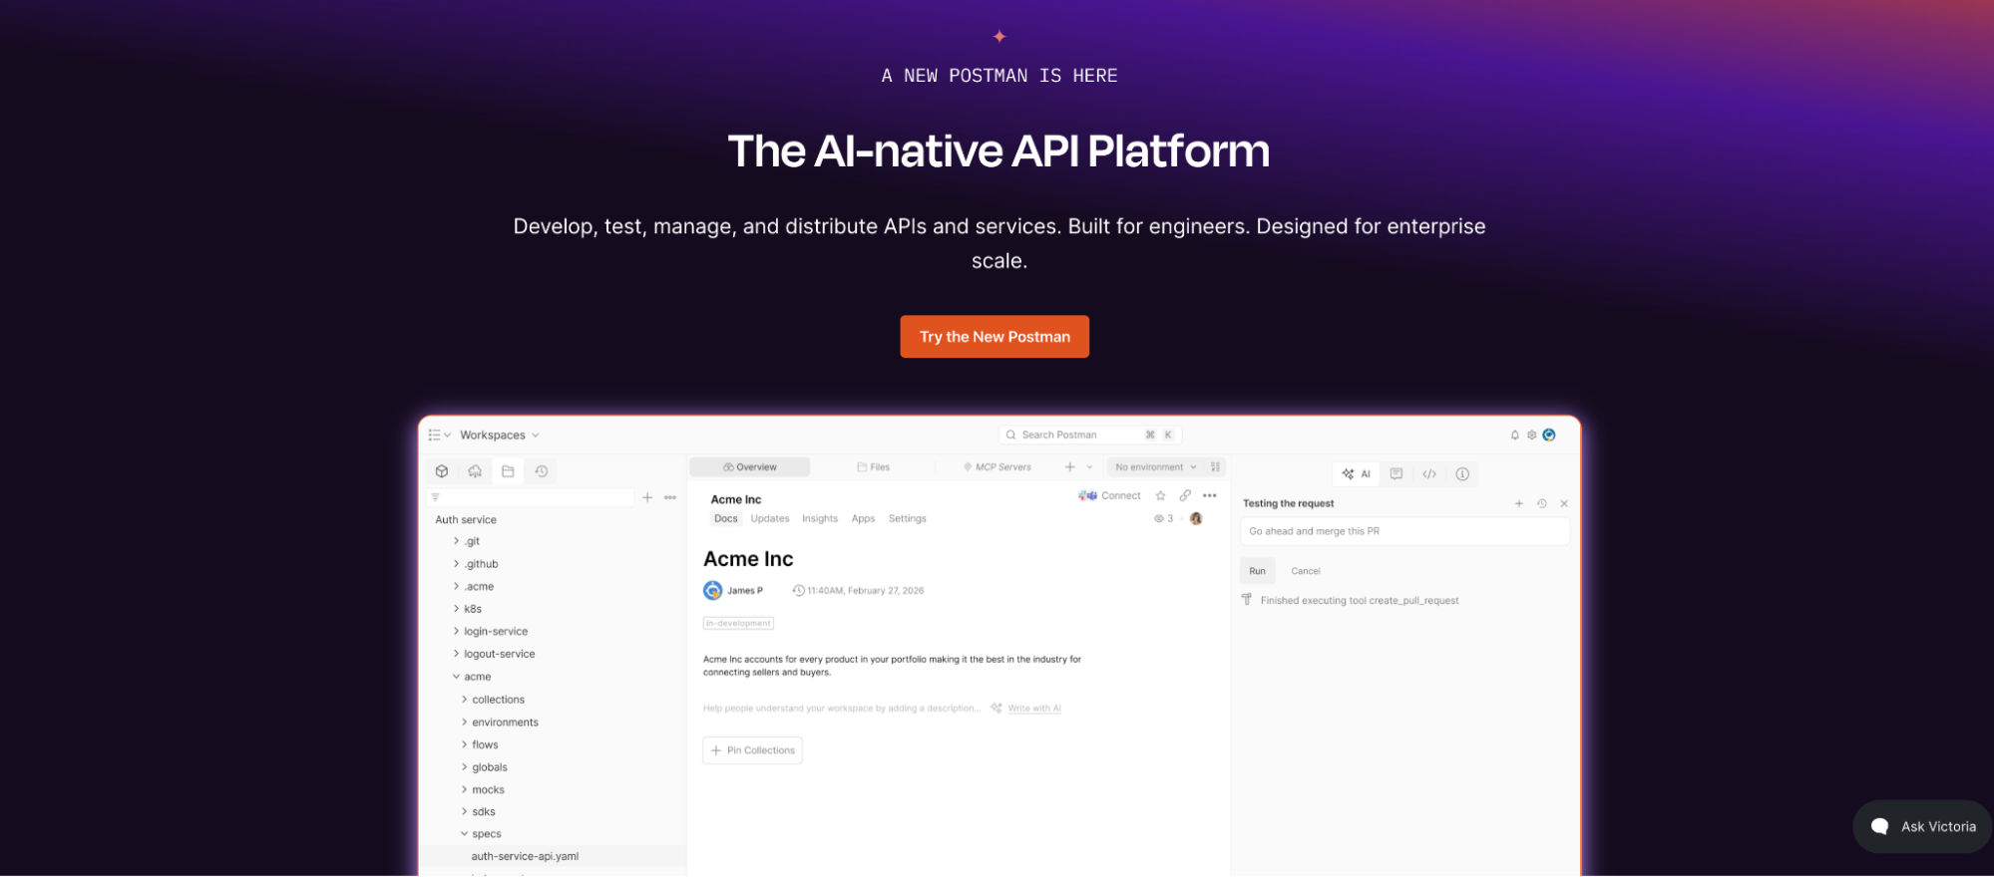The width and height of the screenshot is (1994, 877).
Task: Open the history clock sidebar tab
Action: (541, 471)
